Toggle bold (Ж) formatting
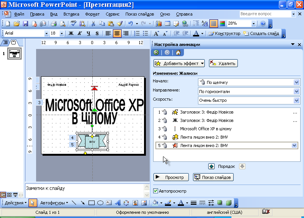 71,33
